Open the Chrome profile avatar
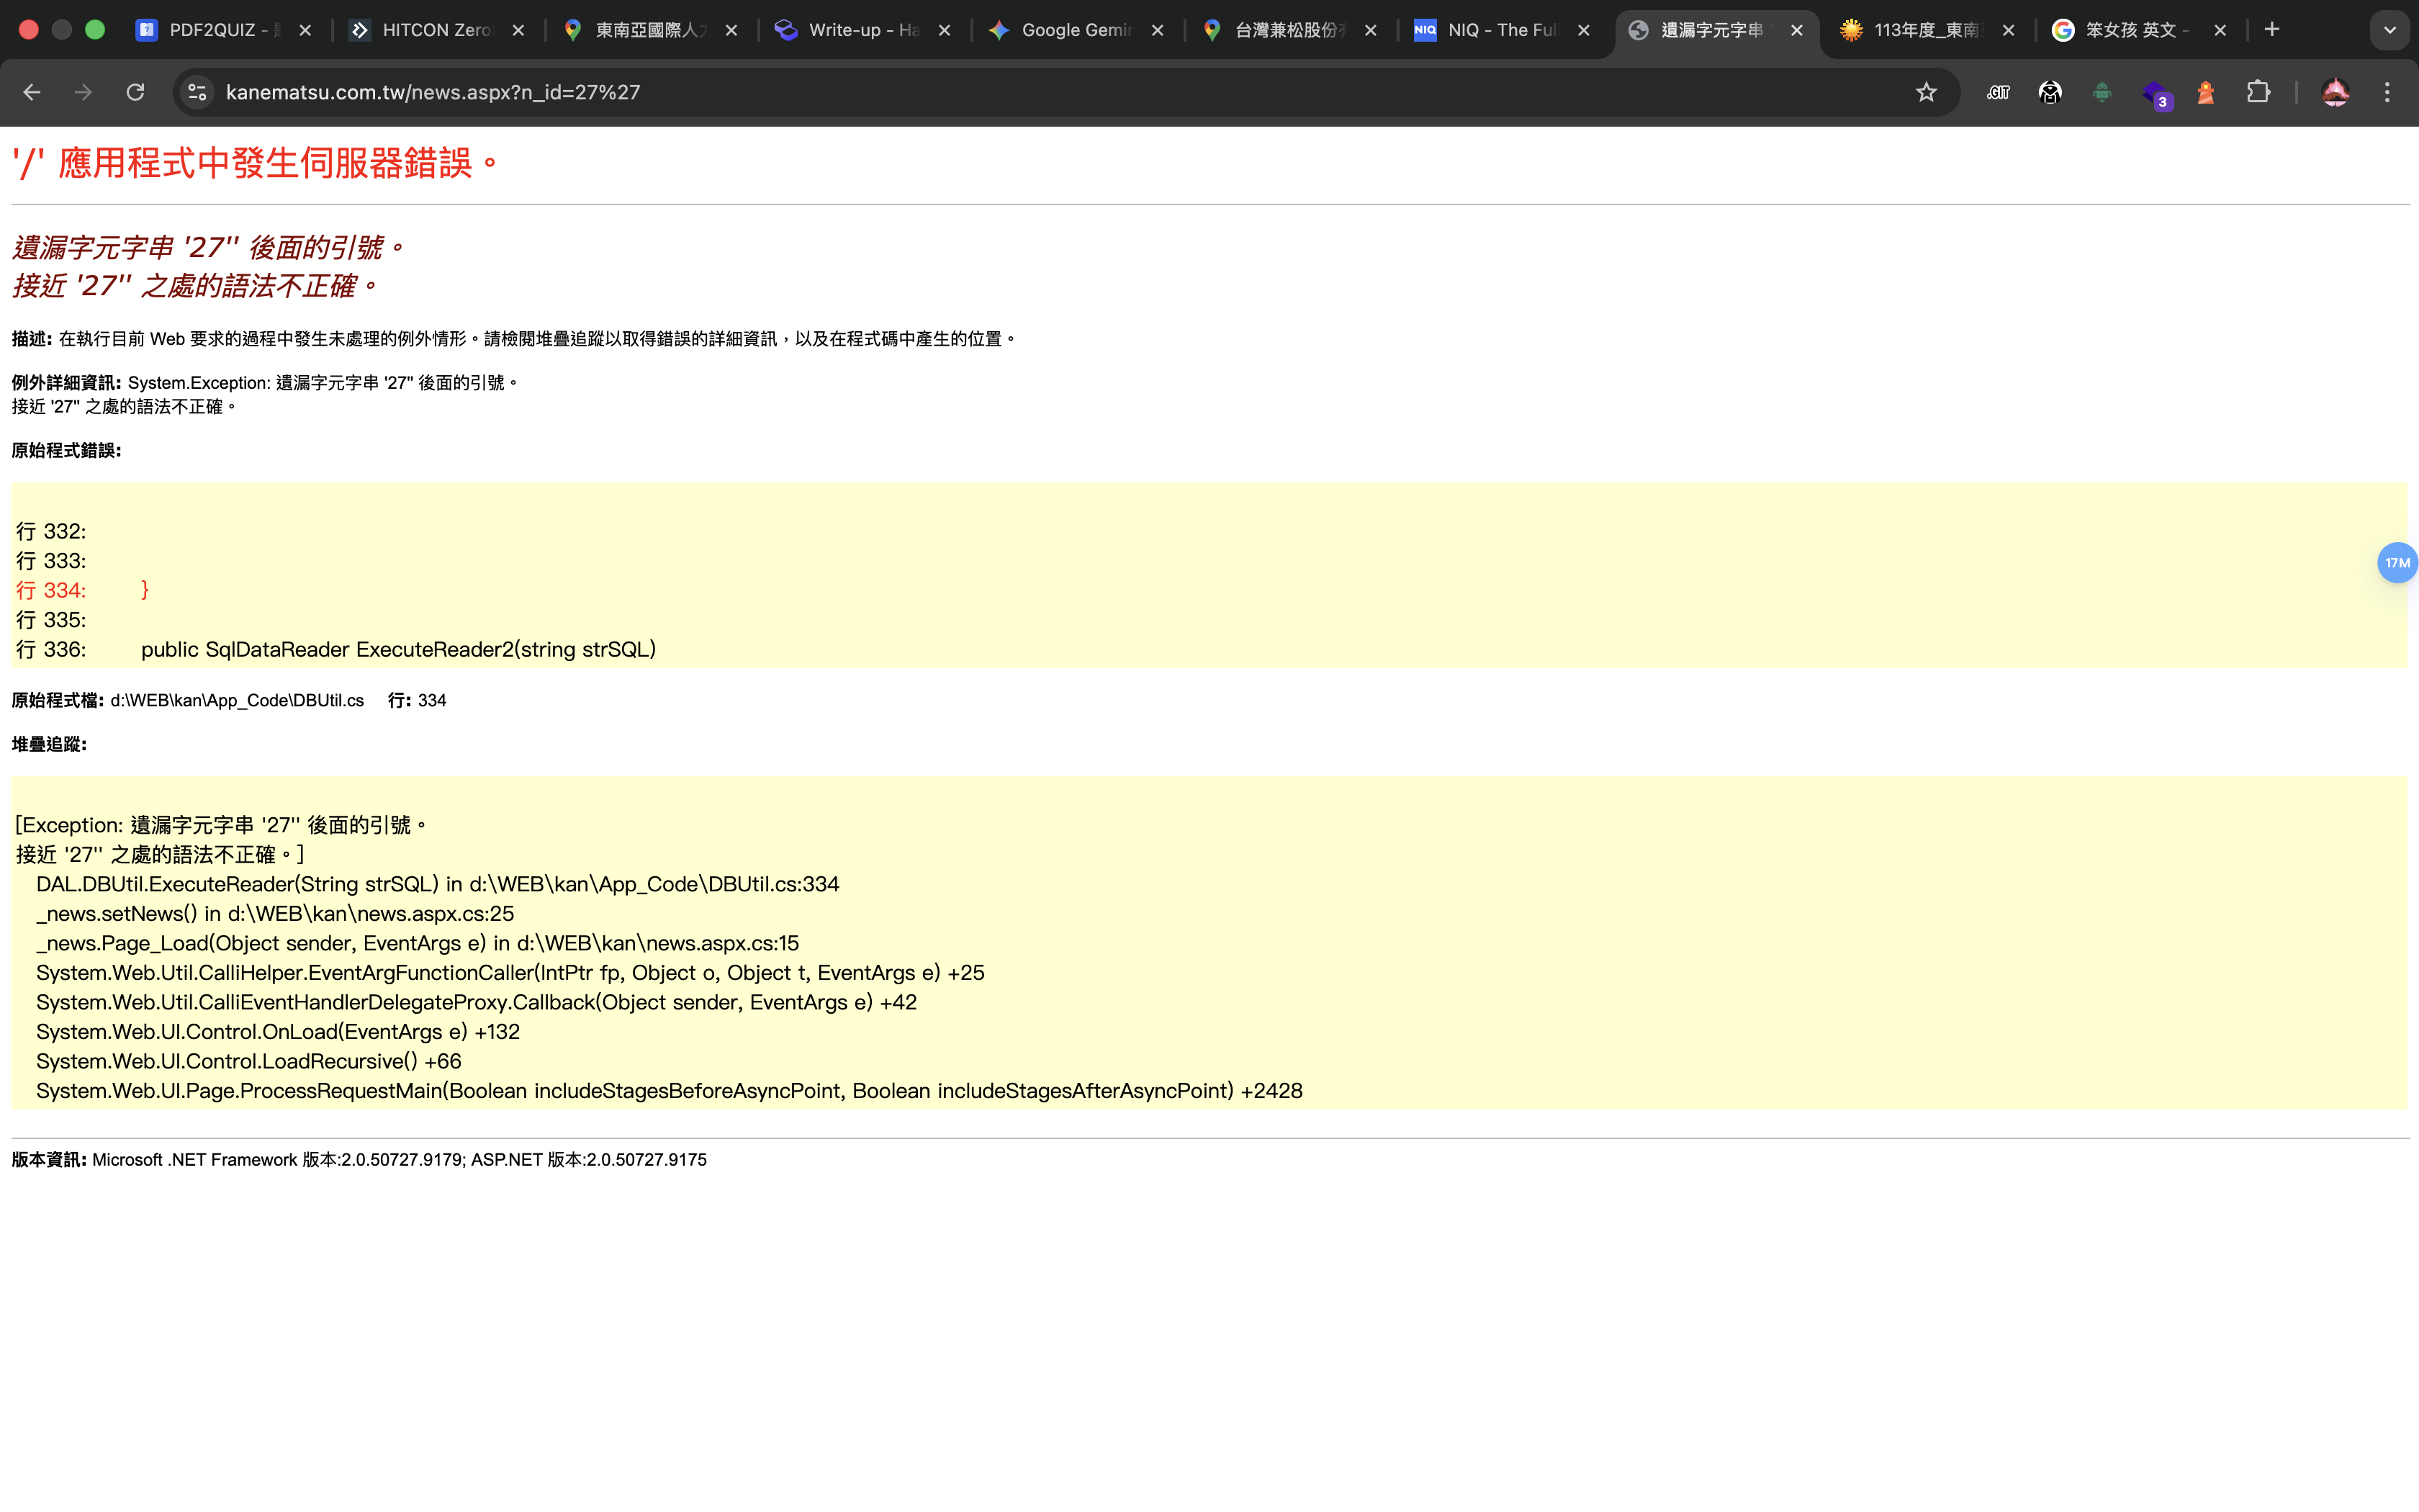The width and height of the screenshot is (2419, 1512). point(2335,92)
